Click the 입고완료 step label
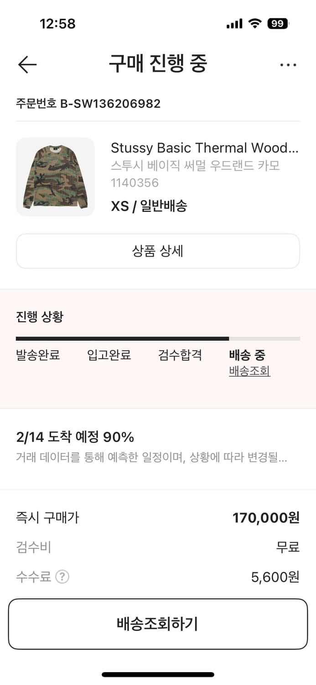Viewport: 316px width, 685px height. tap(109, 355)
